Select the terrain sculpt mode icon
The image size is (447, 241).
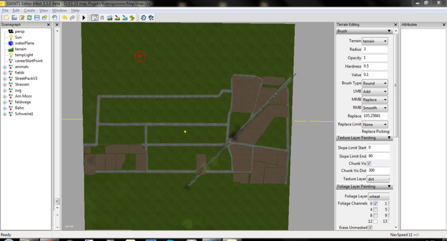[110, 18]
